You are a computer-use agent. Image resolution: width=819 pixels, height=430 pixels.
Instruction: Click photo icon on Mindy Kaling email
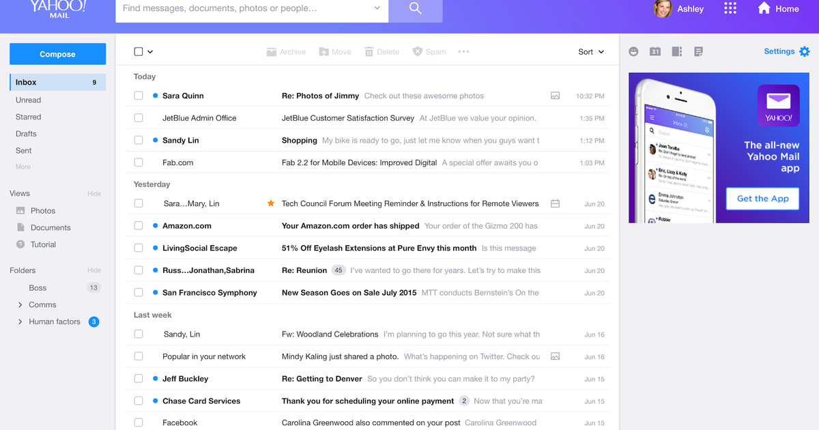click(556, 356)
